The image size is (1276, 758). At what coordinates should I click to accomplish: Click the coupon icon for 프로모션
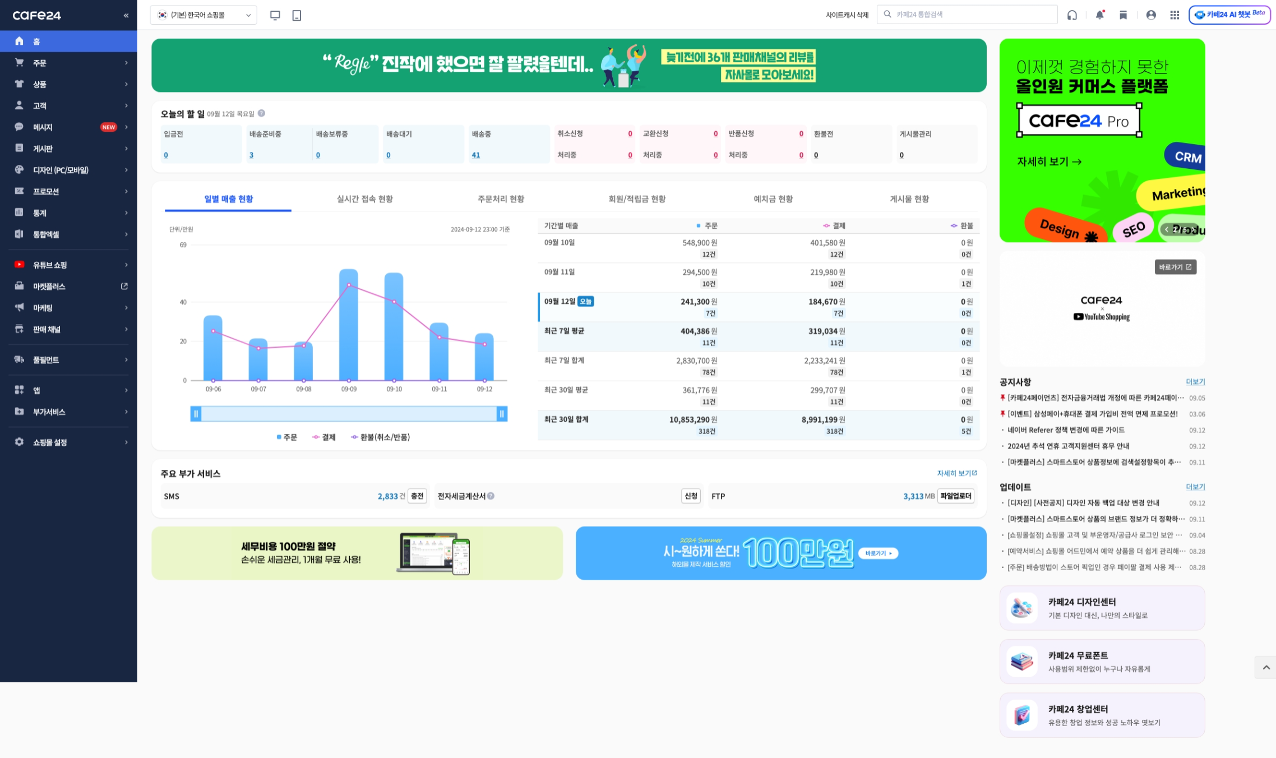click(19, 191)
